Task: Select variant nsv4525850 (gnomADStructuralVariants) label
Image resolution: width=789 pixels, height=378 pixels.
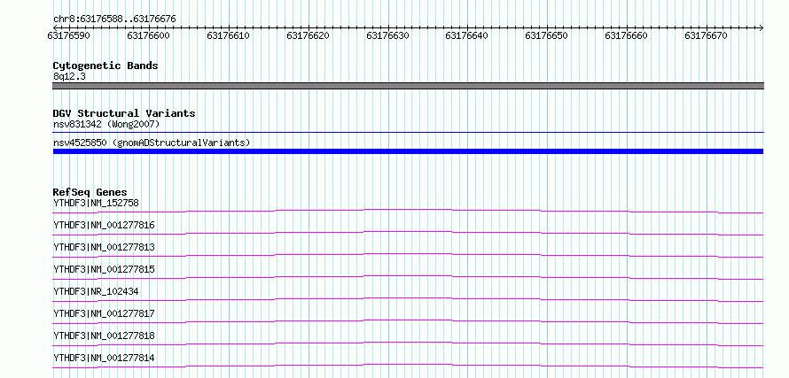Action: 152,143
